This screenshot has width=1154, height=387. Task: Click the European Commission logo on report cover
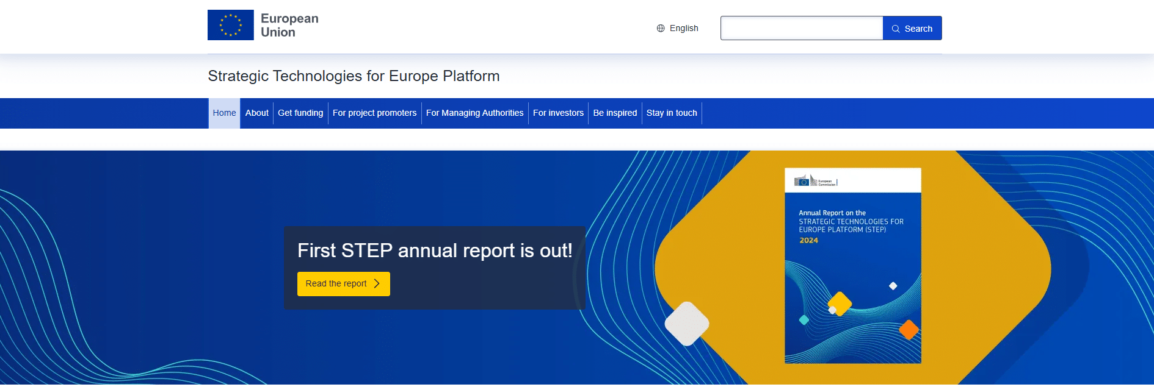816,181
